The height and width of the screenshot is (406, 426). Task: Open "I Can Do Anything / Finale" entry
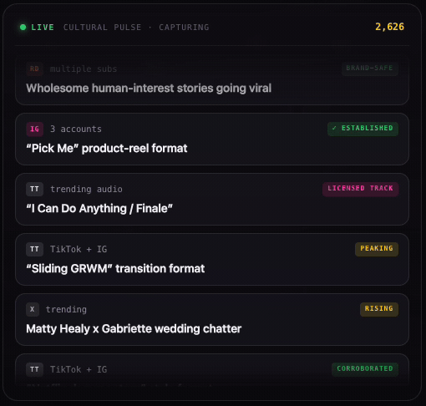212,200
